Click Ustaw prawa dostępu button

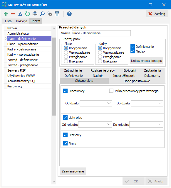coord(147,61)
